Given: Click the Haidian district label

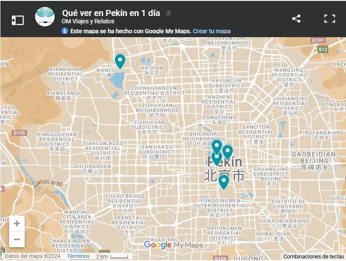Looking at the screenshot, I should tap(152, 70).
